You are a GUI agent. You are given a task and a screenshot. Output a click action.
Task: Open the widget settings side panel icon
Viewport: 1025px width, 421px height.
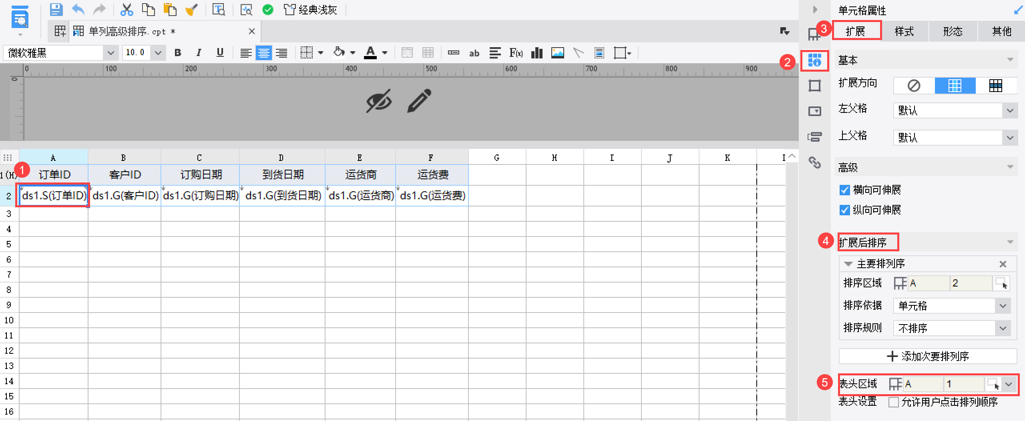(x=815, y=111)
